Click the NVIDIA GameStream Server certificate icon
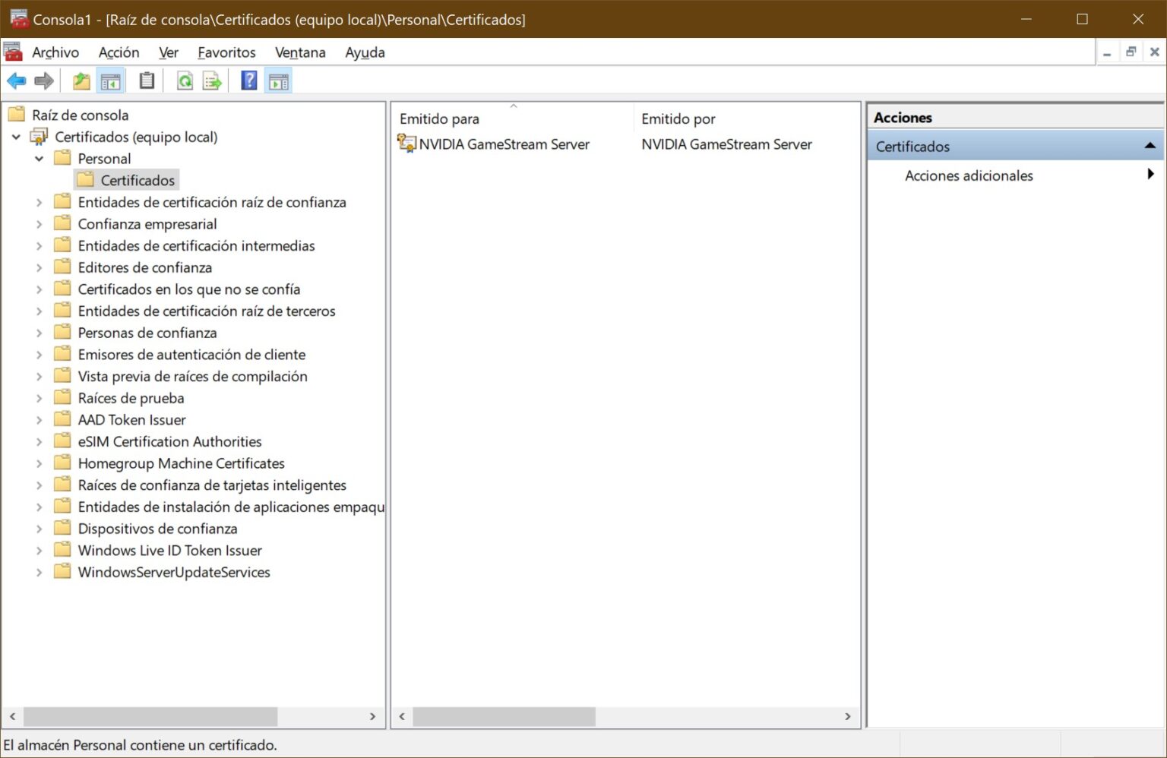Viewport: 1167px width, 758px height. (x=407, y=144)
